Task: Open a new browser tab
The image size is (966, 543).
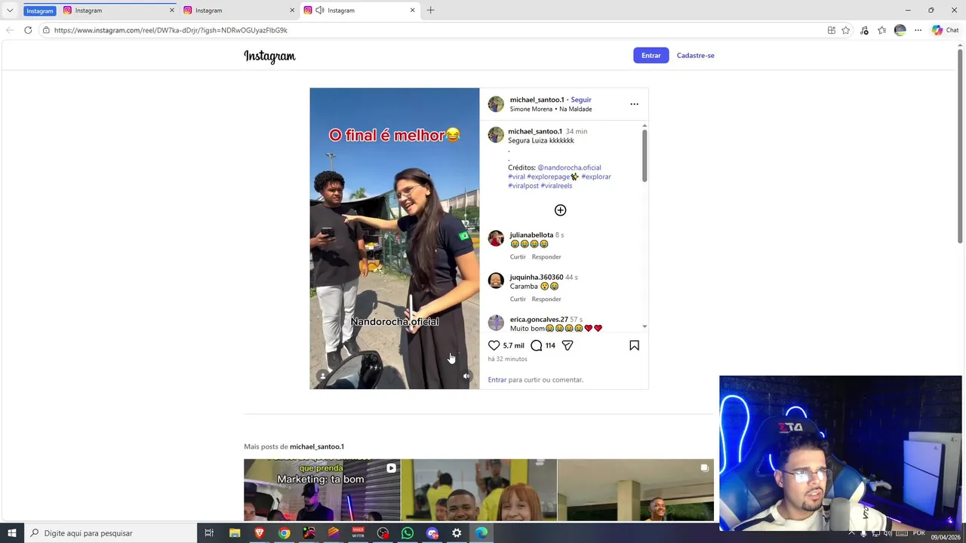Action: (x=430, y=10)
